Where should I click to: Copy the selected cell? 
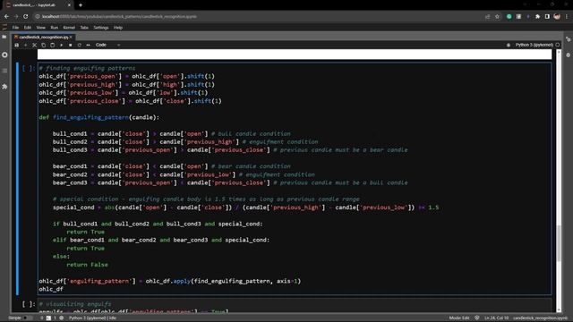click(44, 45)
